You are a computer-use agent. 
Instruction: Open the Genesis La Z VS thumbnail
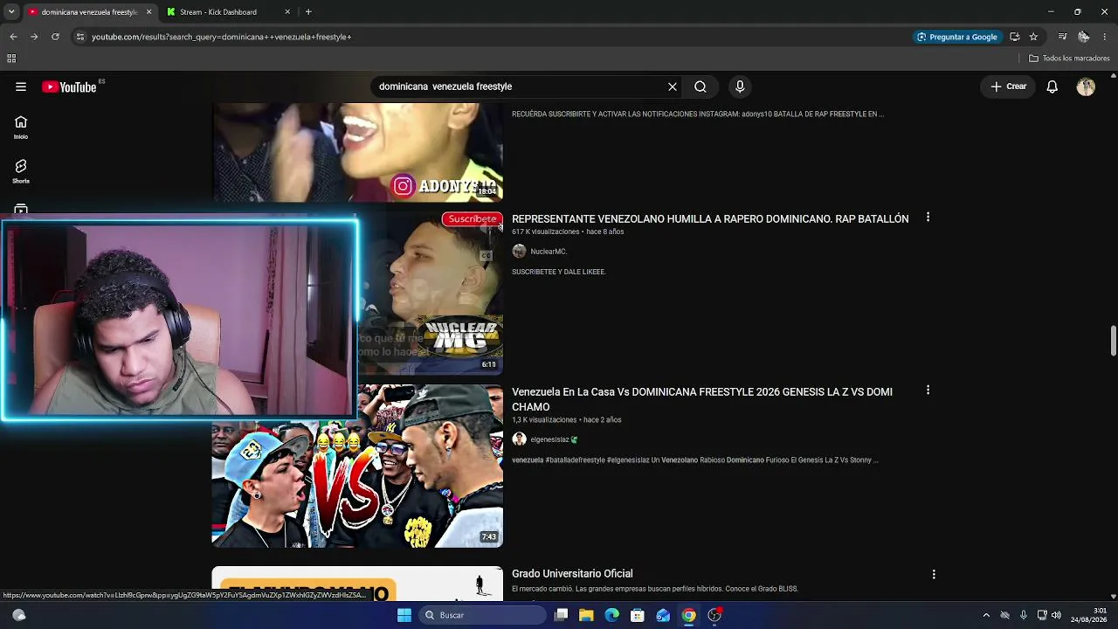tap(357, 467)
